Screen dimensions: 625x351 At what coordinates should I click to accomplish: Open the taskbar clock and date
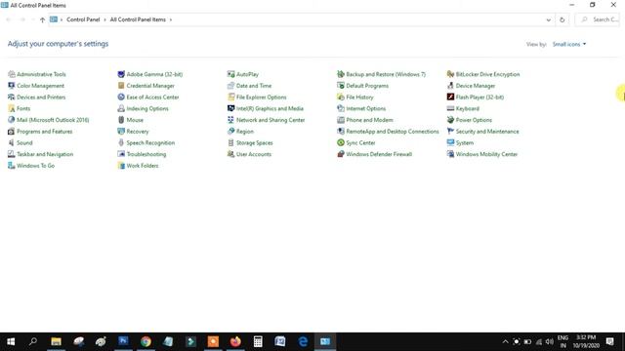pyautogui.click(x=586, y=341)
